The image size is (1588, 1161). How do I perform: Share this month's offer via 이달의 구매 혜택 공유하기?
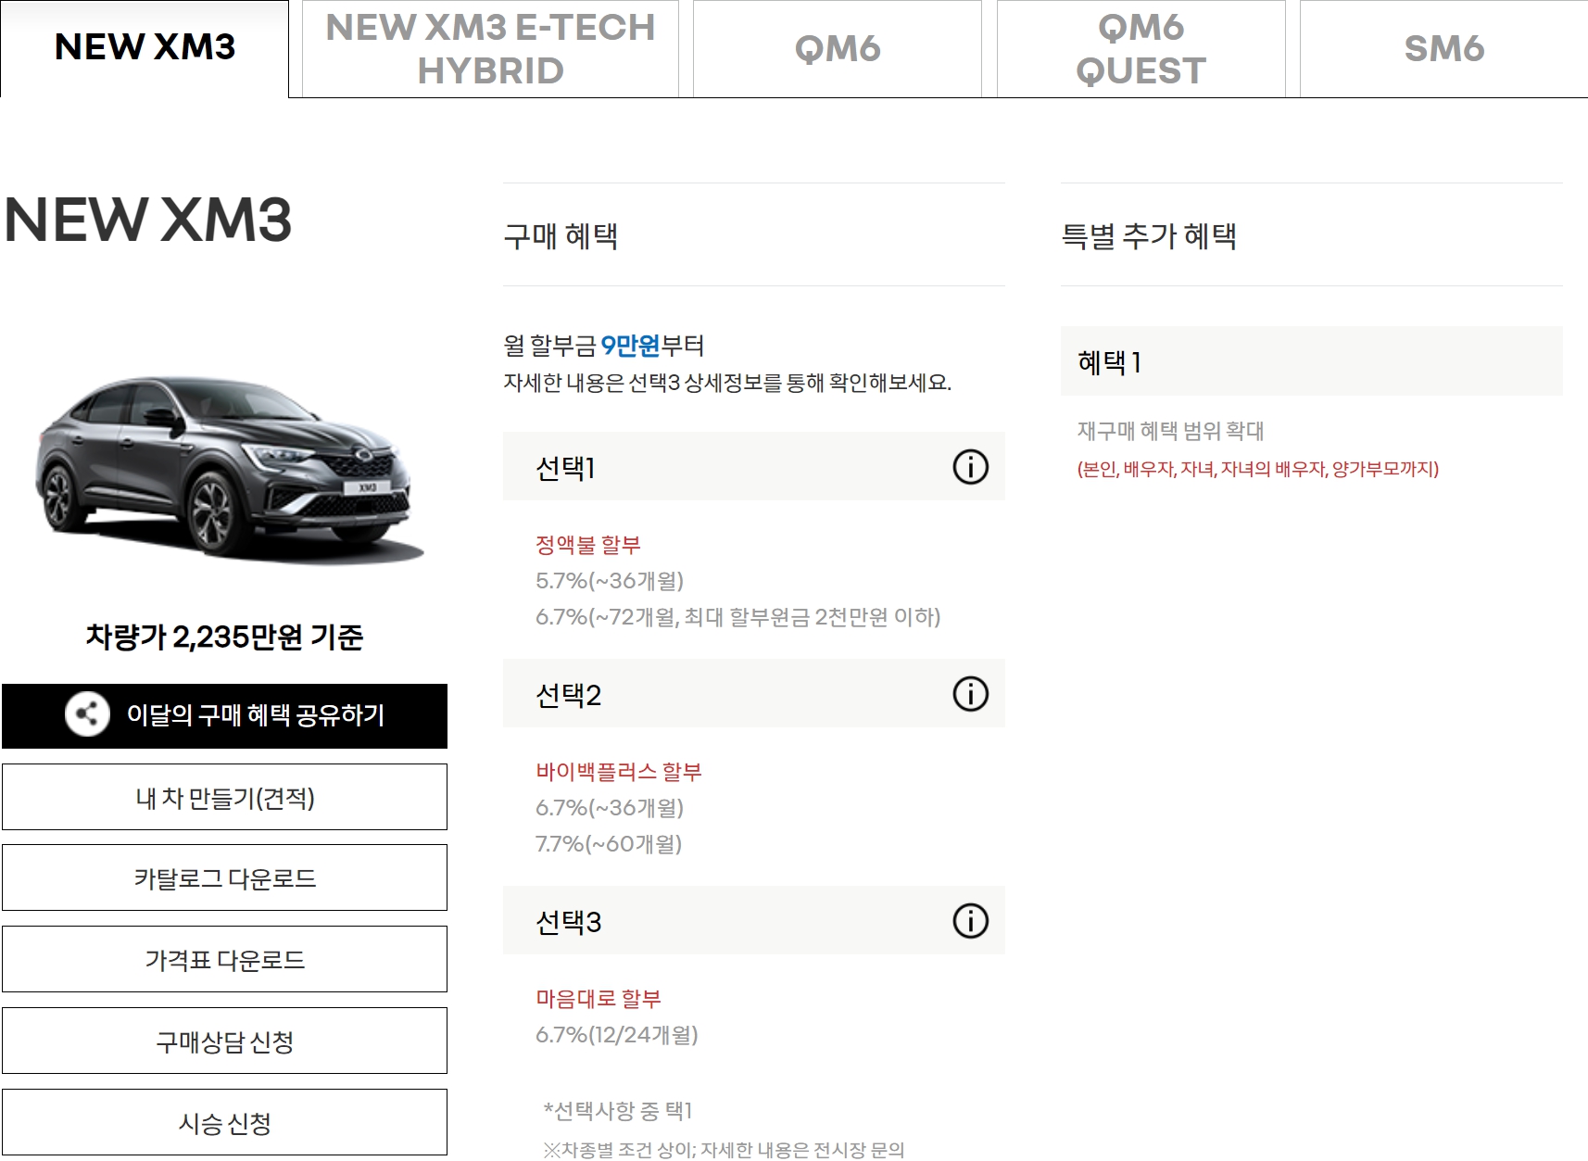tap(224, 715)
